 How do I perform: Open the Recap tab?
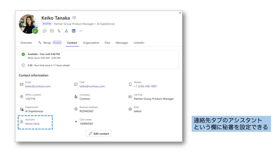pos(47,43)
